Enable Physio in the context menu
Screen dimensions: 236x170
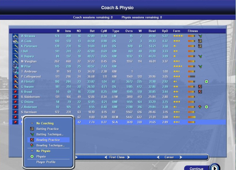pyautogui.click(x=41, y=156)
